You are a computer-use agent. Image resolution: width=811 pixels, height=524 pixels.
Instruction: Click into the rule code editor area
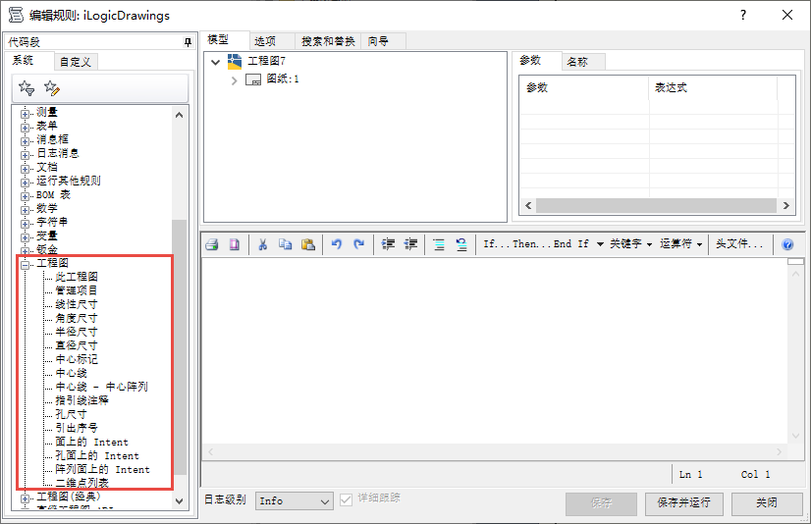[x=494, y=350]
